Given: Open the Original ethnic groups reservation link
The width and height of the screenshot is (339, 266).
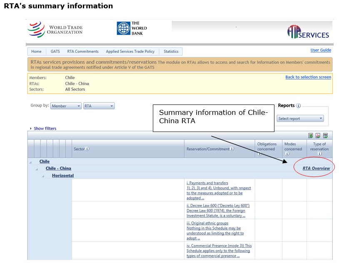Looking at the screenshot, I should coord(215,231).
